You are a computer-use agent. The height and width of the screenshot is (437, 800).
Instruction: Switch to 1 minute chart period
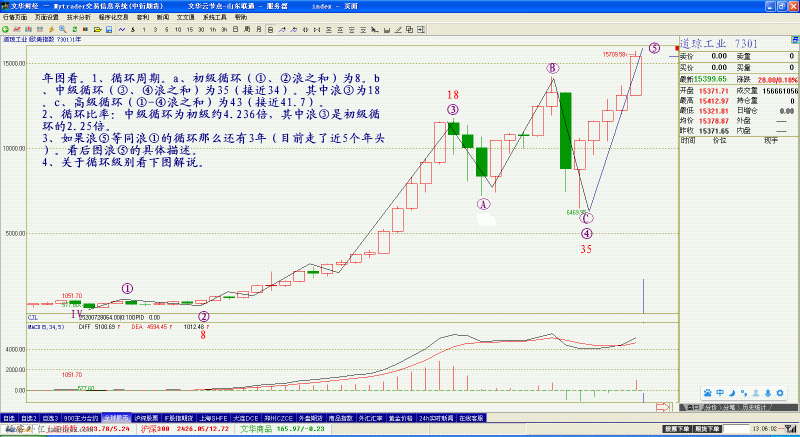coord(144,29)
